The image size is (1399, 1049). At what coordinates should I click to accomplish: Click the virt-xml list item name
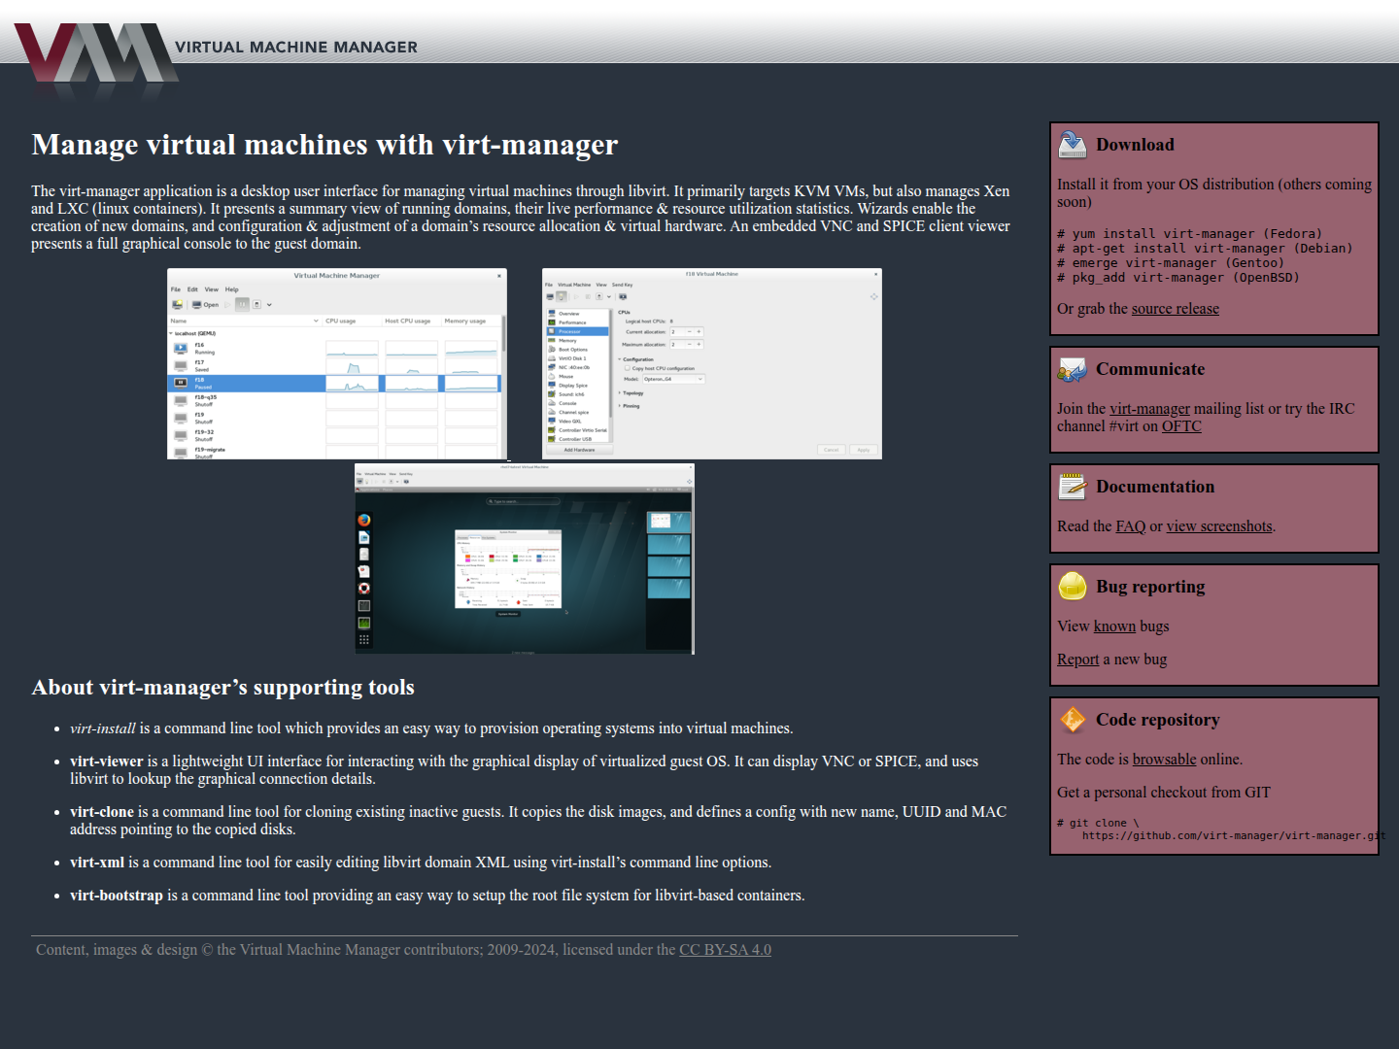[97, 863]
